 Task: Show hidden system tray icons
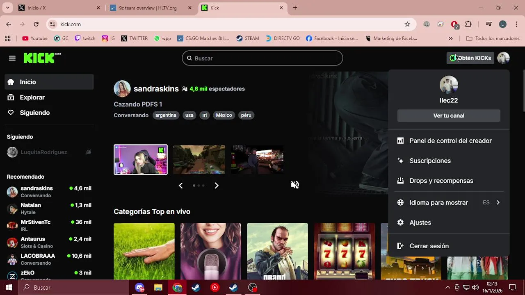point(447,288)
